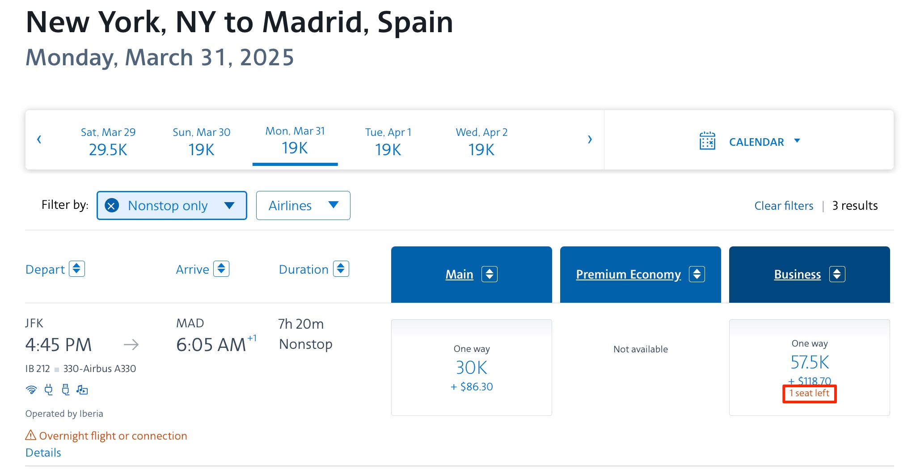Click the USB port amenity icon
This screenshot has height=474, width=912.
tap(66, 390)
